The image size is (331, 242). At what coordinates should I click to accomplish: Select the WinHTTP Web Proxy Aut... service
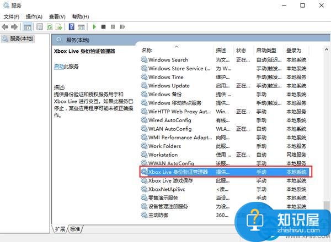pyautogui.click(x=179, y=112)
